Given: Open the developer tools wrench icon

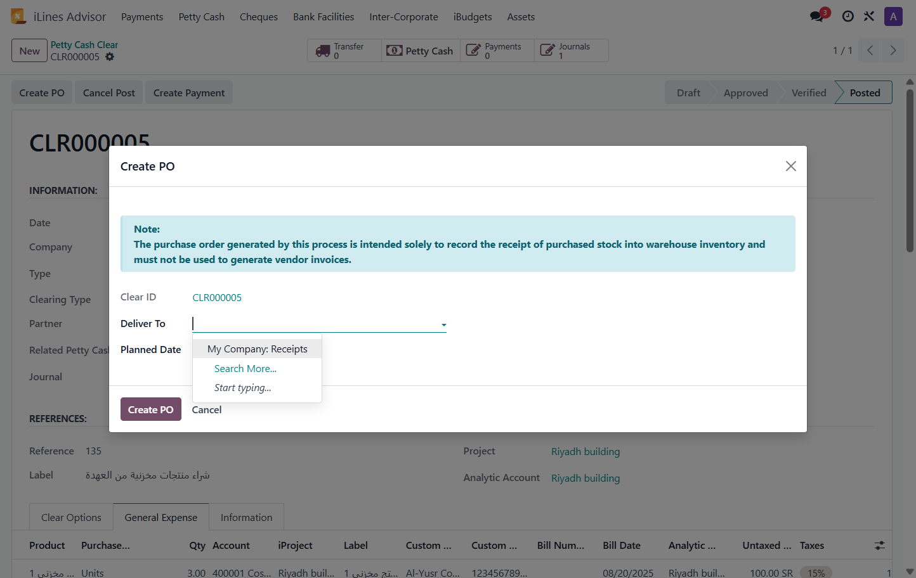Looking at the screenshot, I should [869, 16].
